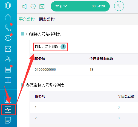Click the logo icon at sidebar top
Screen dimensions: 138x127
pyautogui.click(x=8, y=5)
